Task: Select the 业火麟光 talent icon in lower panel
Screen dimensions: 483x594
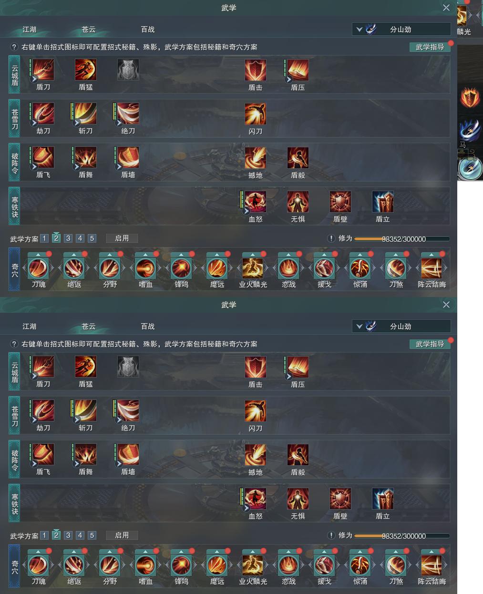Action: tap(253, 565)
